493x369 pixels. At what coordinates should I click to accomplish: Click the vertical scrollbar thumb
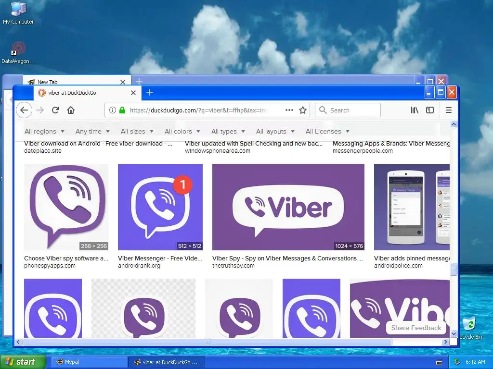coord(454,270)
